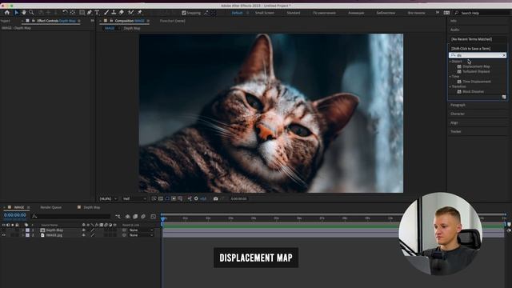
Task: Select the Rotation tool
Action: [x=65, y=13]
